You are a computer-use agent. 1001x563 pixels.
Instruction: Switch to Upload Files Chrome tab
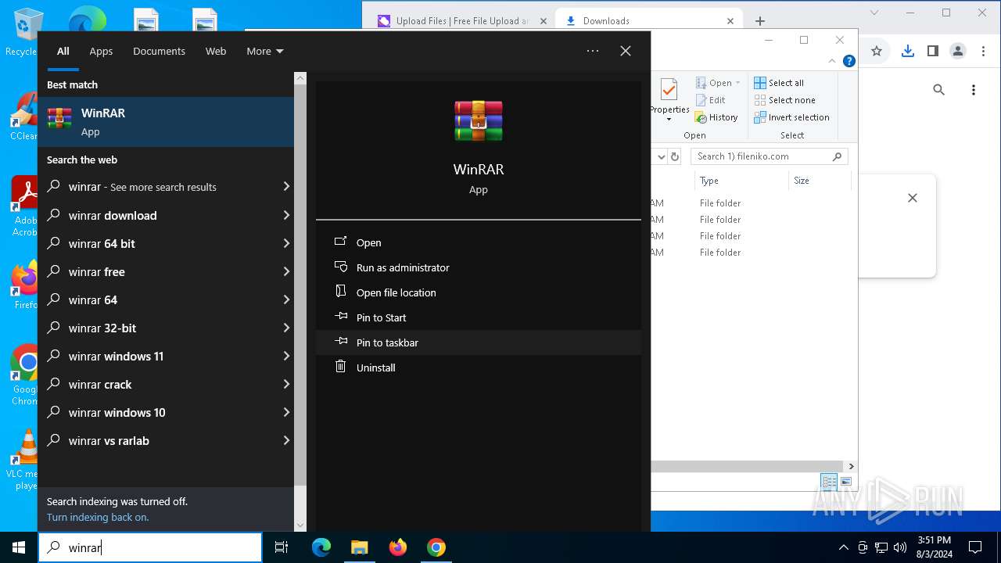[x=461, y=21]
